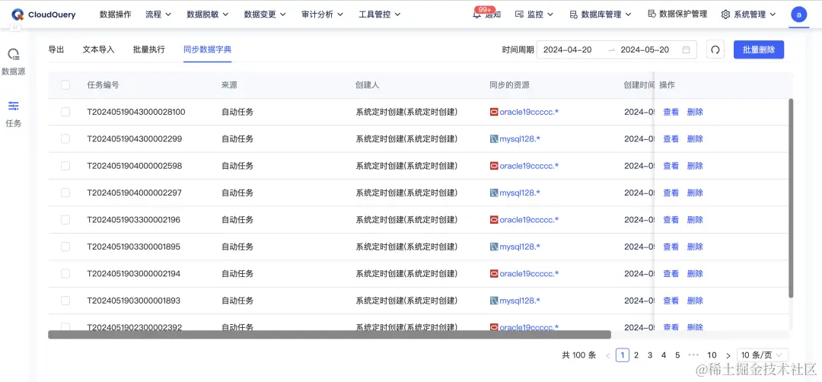822x382 pixels.
Task: Select the 数据源 sidebar icon
Action: pyautogui.click(x=14, y=54)
